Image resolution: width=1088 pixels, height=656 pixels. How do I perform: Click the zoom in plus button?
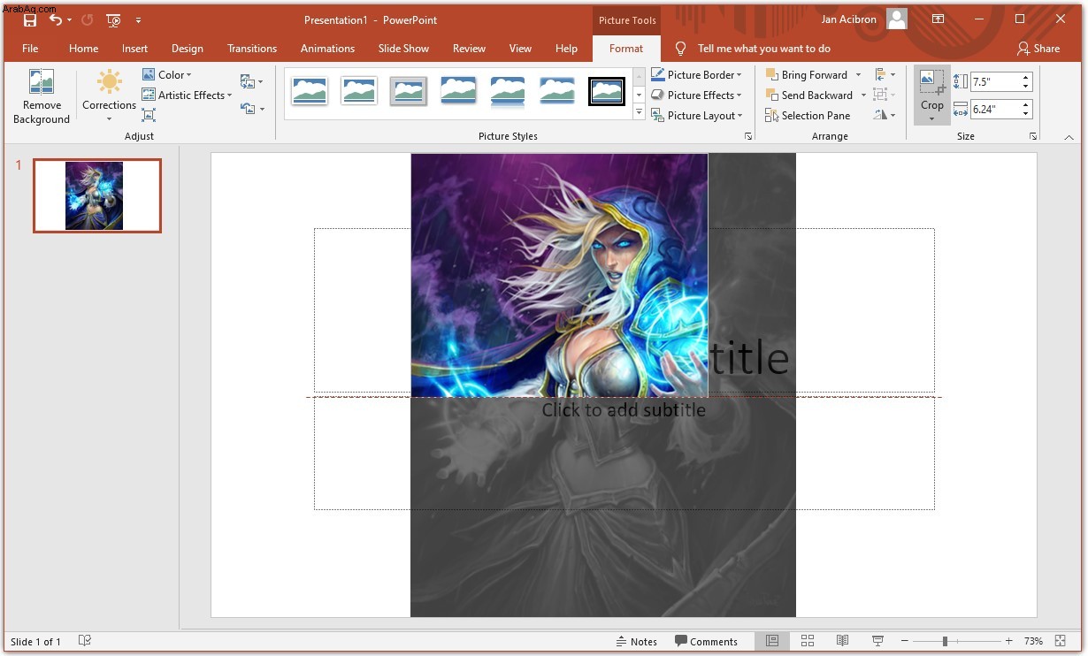click(1009, 641)
